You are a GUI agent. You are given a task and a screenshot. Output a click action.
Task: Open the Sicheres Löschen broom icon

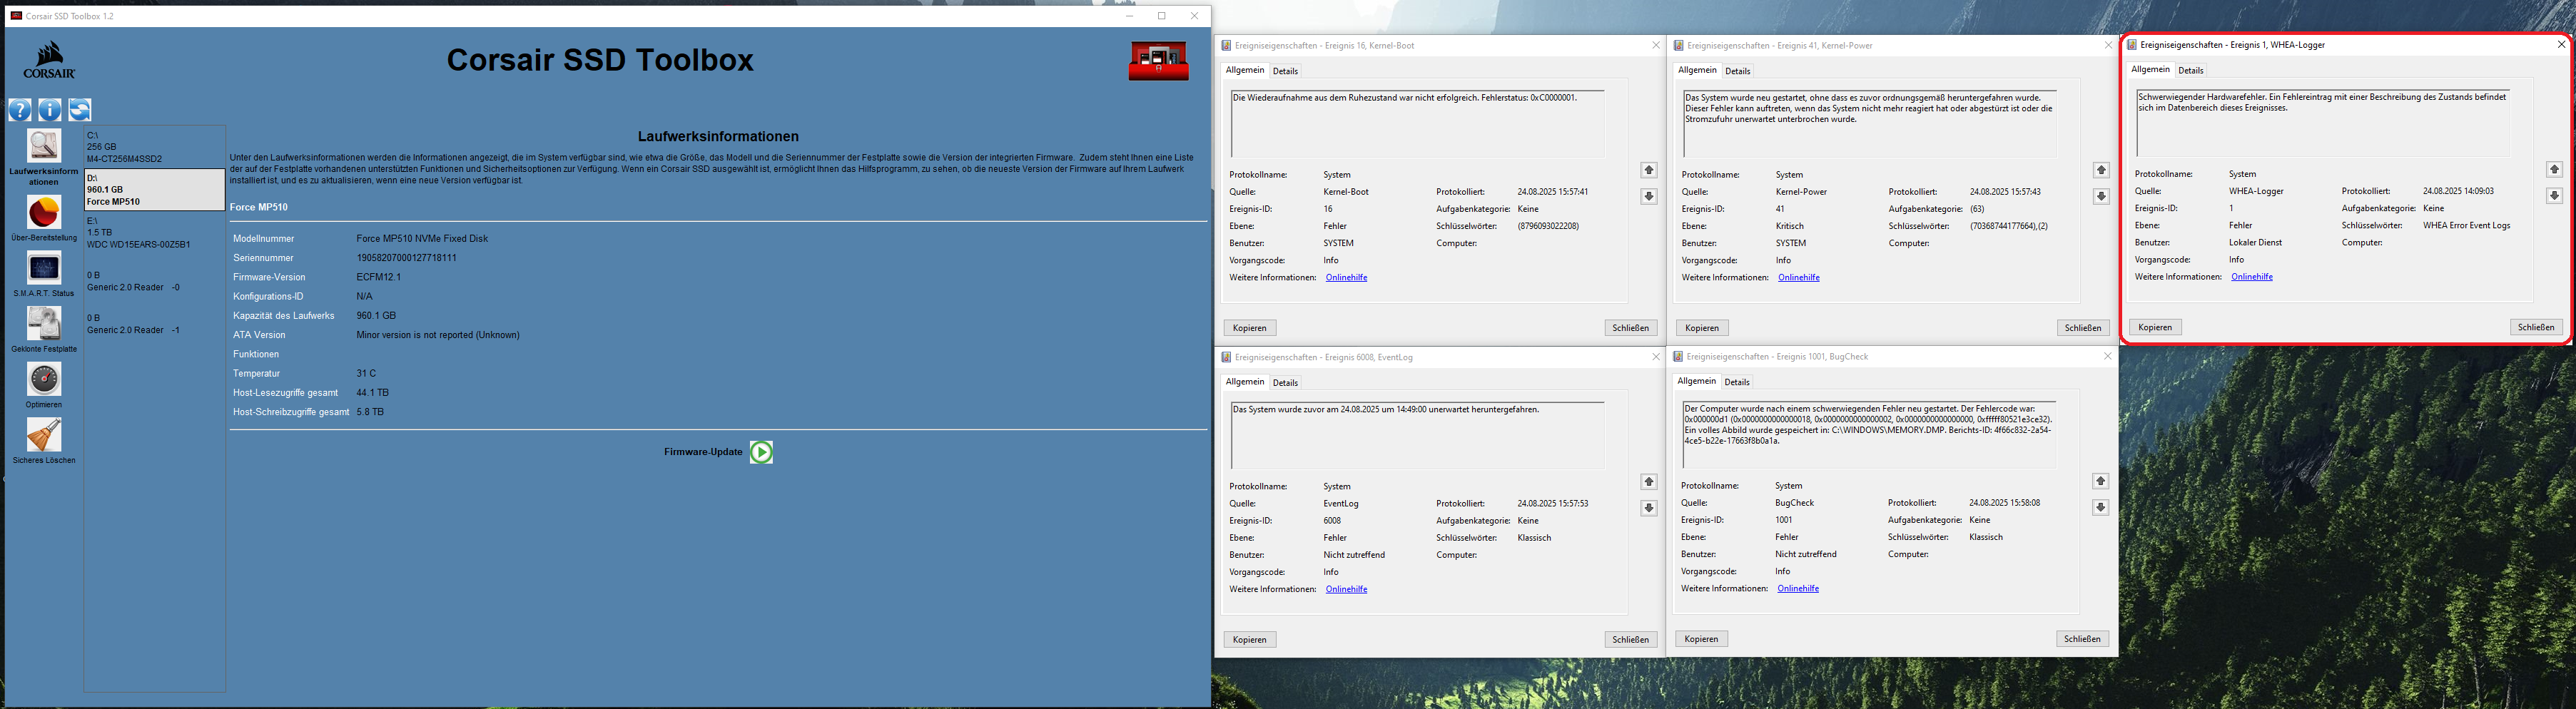point(44,435)
